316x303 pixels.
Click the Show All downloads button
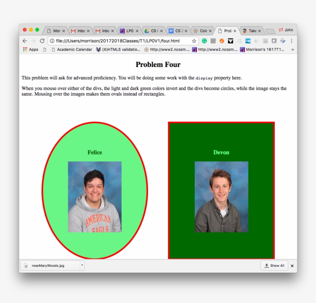click(x=274, y=266)
